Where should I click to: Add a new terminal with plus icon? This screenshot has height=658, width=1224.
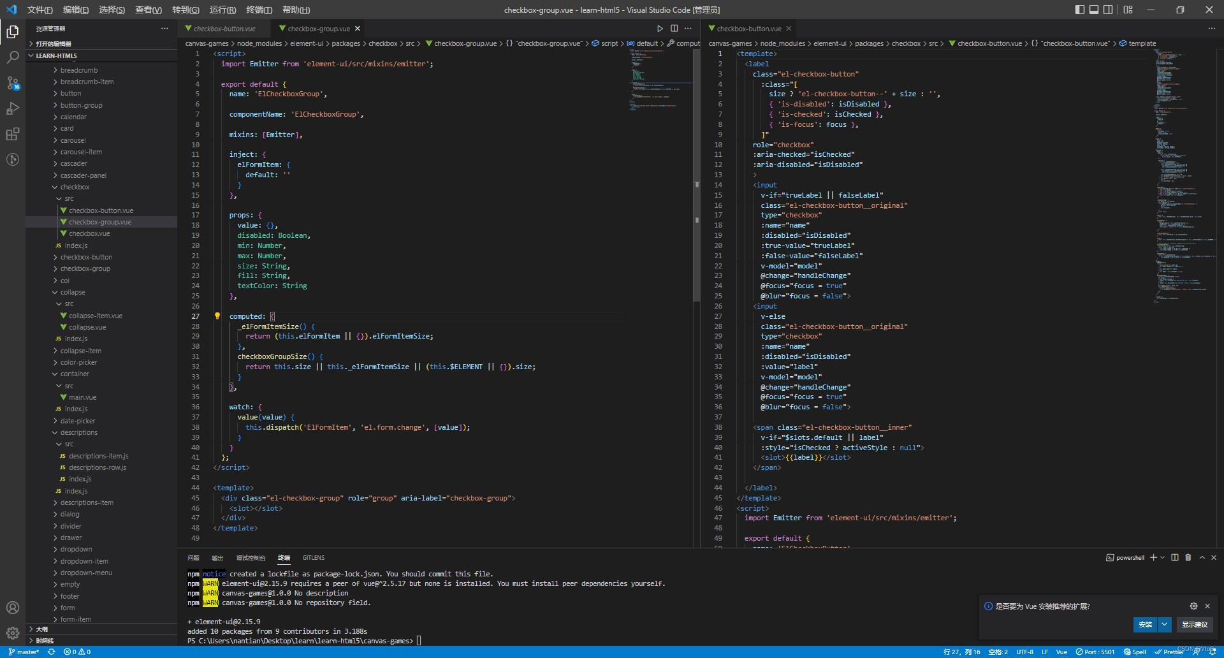click(1153, 557)
